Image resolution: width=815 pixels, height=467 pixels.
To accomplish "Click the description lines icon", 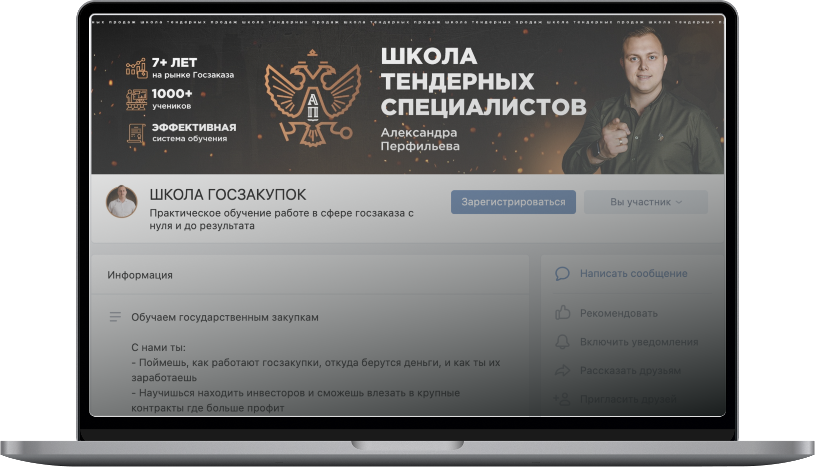I will pos(115,317).
